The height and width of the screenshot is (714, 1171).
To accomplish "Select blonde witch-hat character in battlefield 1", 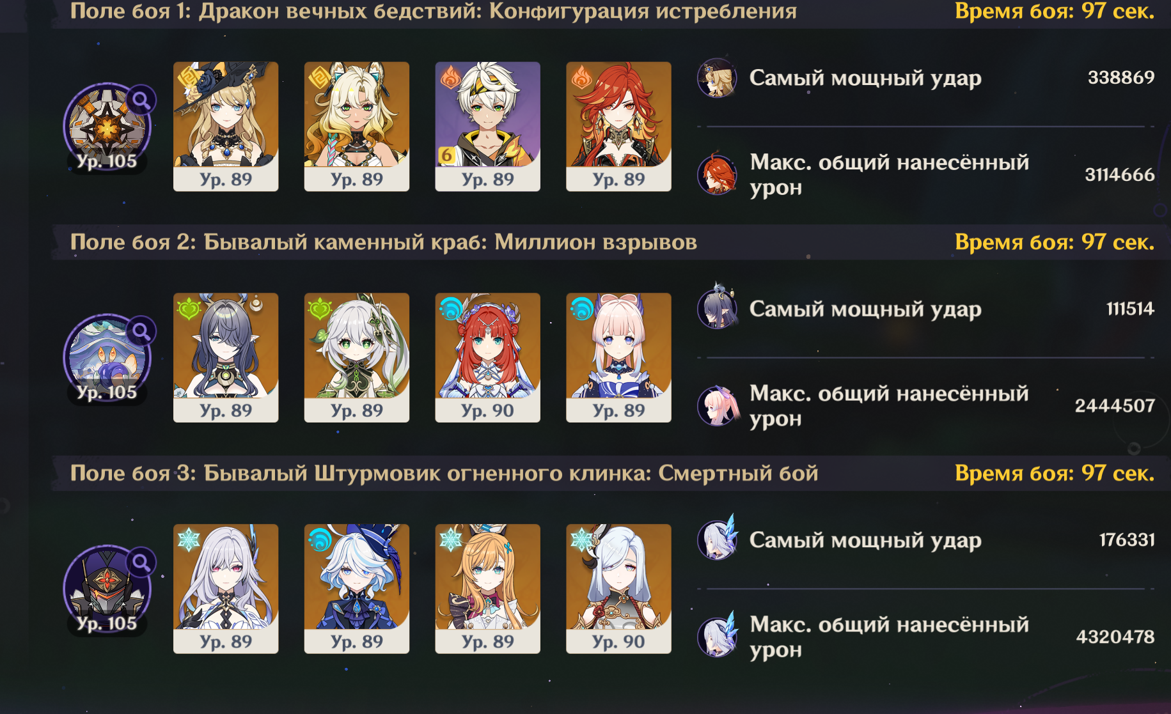I will (x=226, y=127).
